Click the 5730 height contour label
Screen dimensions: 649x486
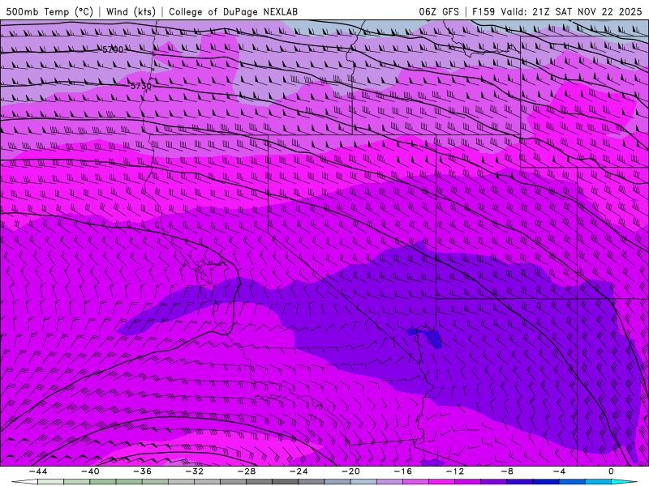click(x=141, y=86)
